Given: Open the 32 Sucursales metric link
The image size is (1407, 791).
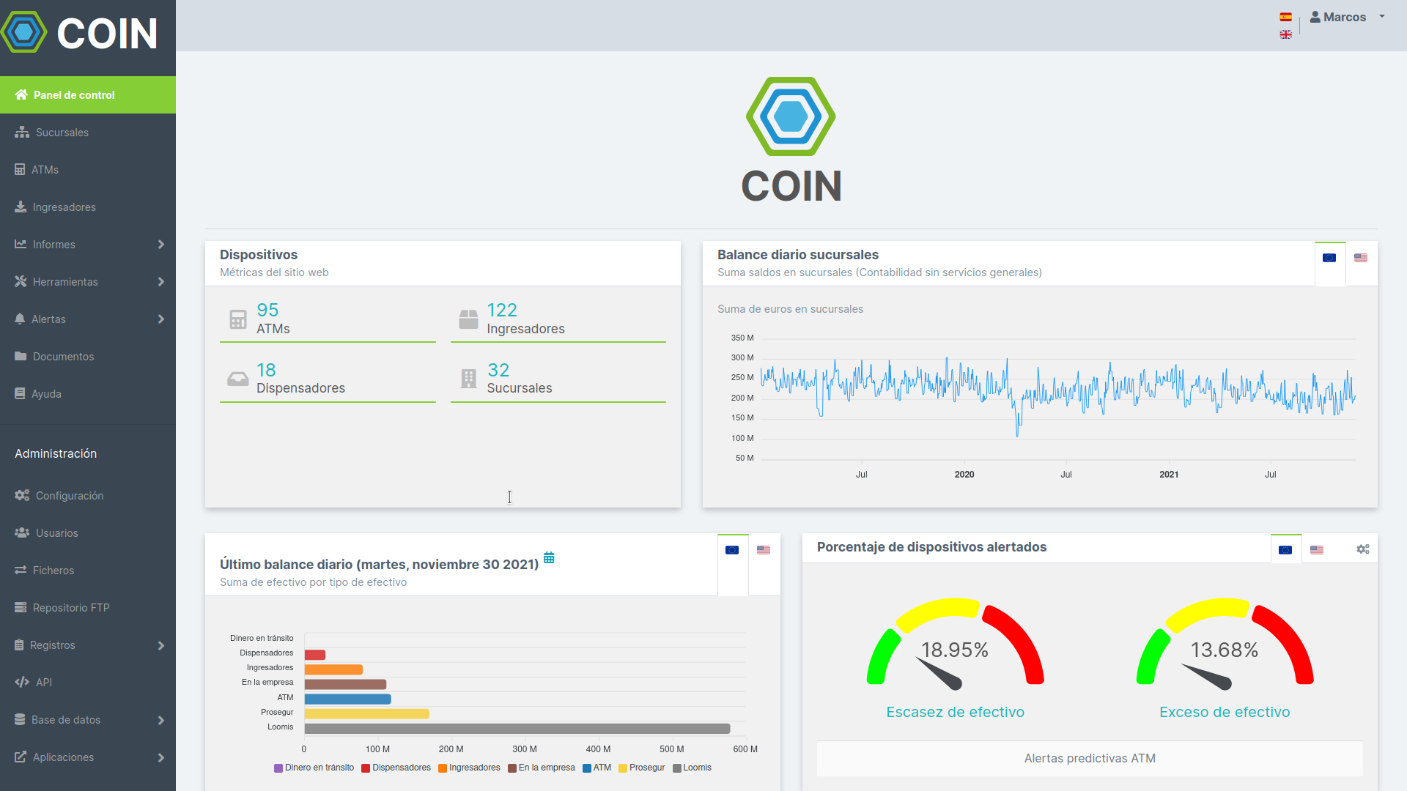Looking at the screenshot, I should 558,379.
